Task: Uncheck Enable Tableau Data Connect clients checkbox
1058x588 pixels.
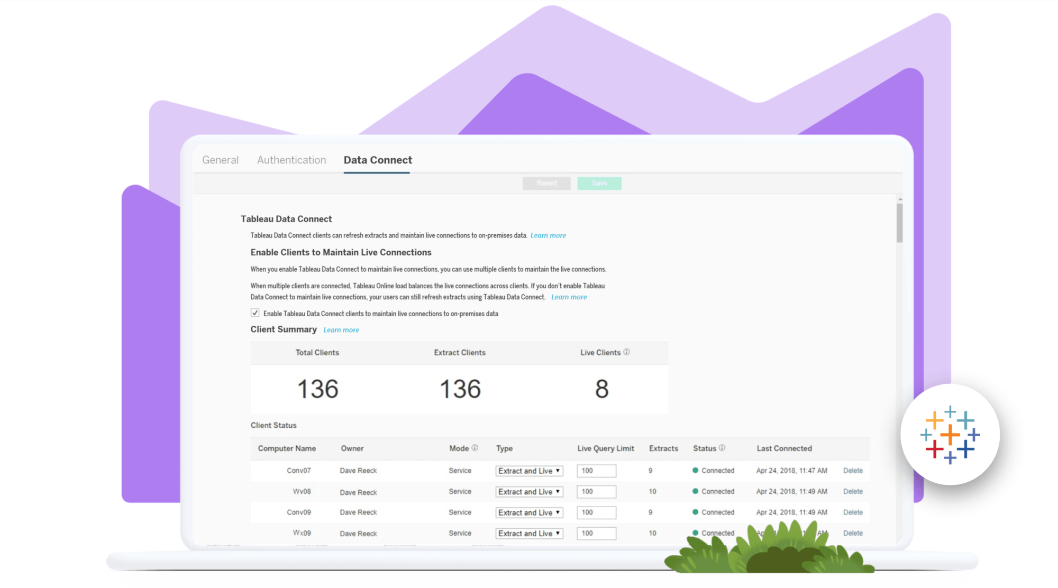Action: coord(255,313)
